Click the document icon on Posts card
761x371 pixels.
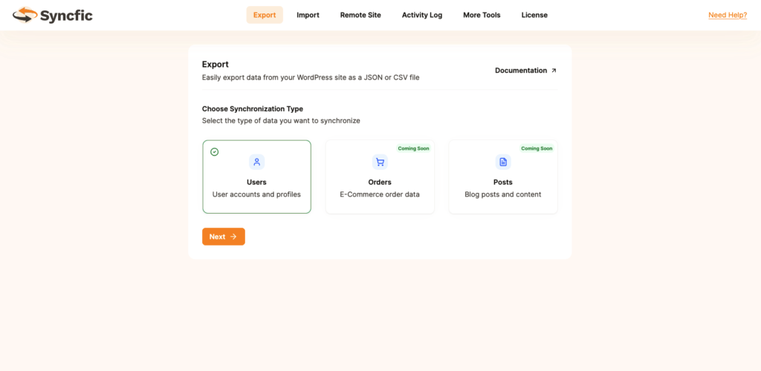click(503, 162)
